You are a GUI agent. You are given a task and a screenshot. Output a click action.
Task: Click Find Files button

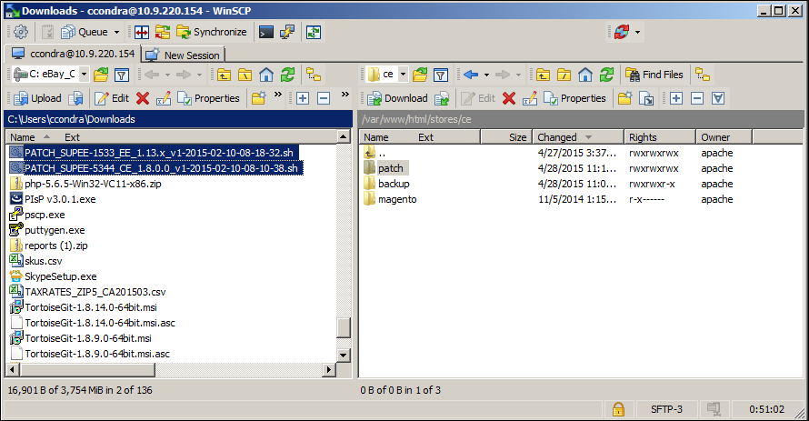654,75
